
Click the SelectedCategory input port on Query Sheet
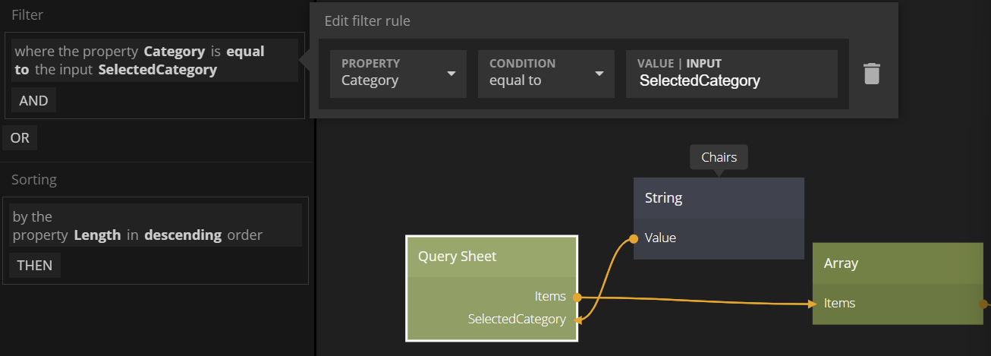tap(577, 320)
